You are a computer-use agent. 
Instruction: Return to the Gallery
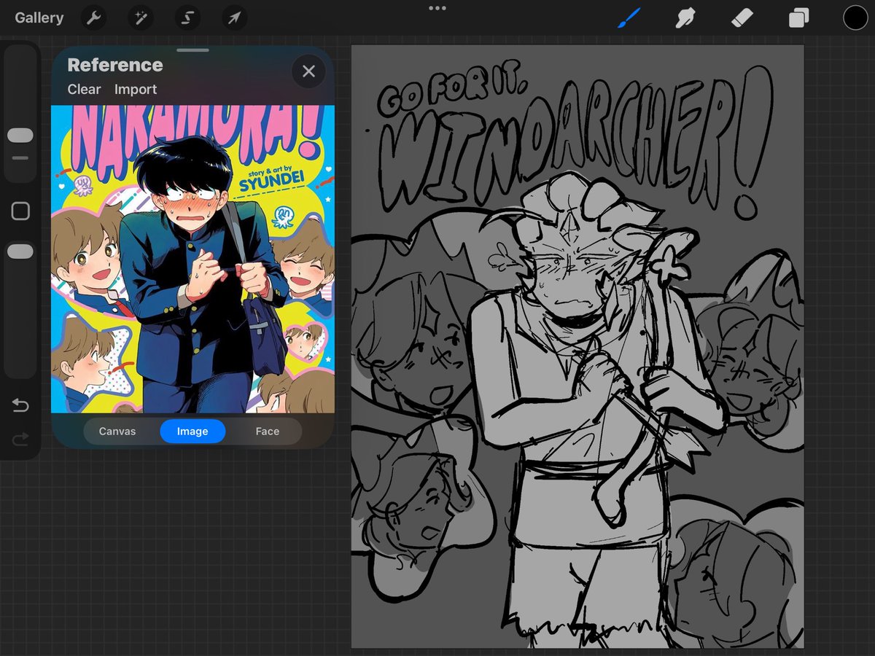(x=39, y=17)
